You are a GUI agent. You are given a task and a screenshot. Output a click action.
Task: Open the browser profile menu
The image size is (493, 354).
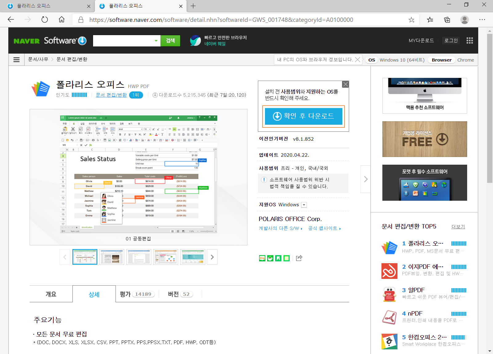coord(465,20)
